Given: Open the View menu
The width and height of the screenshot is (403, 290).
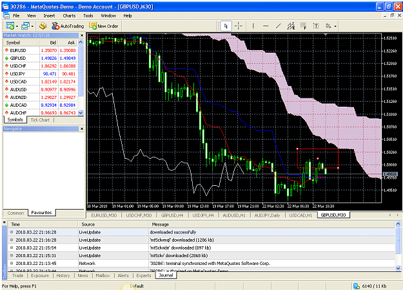Looking at the screenshot, I should (32, 15).
